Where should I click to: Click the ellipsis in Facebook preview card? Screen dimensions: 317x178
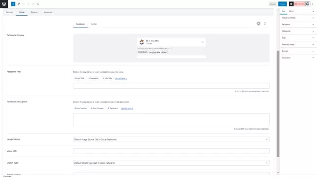click(x=202, y=42)
